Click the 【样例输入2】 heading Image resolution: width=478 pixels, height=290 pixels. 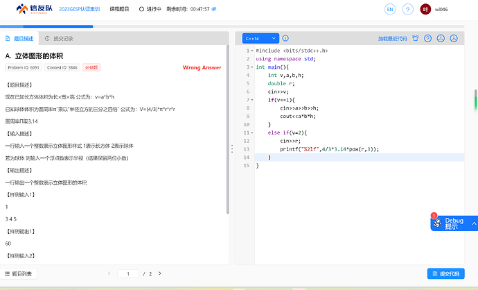point(21,256)
